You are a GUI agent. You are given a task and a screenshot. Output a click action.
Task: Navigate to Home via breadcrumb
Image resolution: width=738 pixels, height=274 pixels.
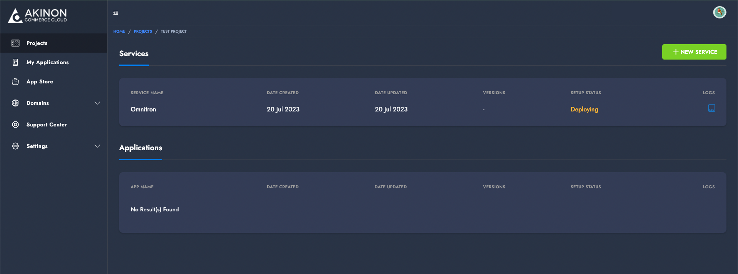119,32
